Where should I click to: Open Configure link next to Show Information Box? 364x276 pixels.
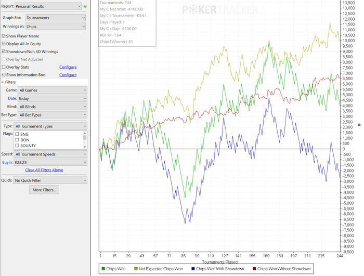[68, 75]
